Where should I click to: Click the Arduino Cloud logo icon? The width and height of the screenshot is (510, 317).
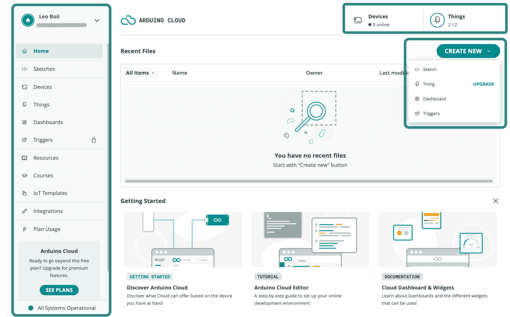click(128, 20)
